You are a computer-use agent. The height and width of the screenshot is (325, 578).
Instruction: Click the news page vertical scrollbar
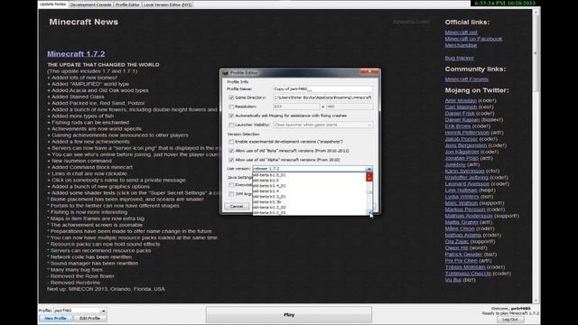tap(536, 156)
